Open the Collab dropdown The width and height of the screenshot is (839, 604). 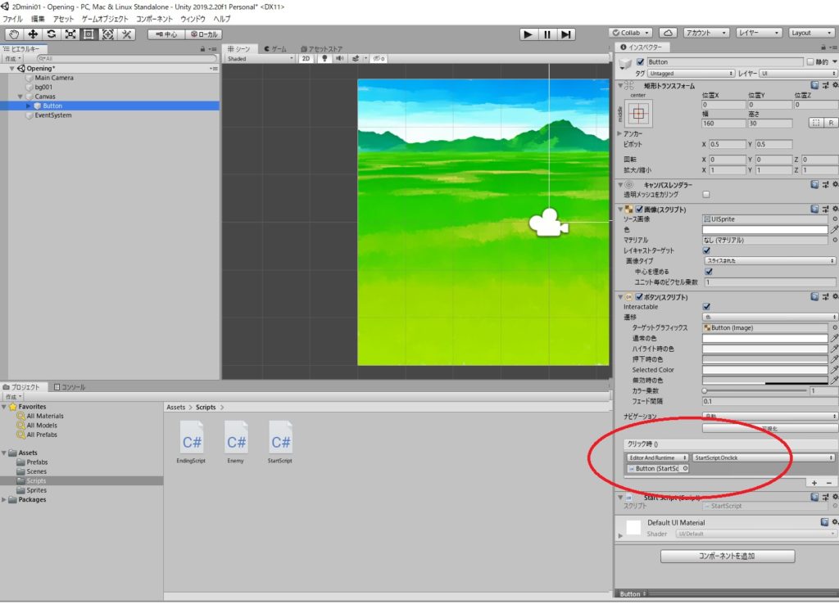tap(630, 33)
